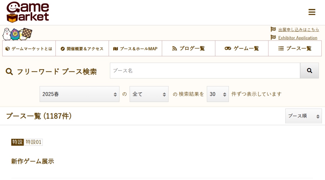Open the hamburger menu icon
This screenshot has width=325, height=180.
point(312,12)
